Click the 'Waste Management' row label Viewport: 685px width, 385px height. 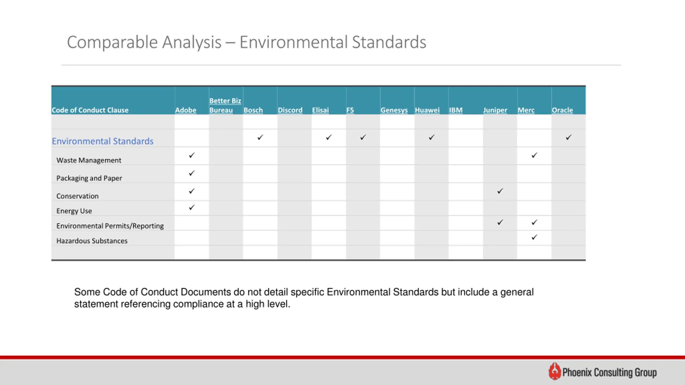click(x=89, y=160)
